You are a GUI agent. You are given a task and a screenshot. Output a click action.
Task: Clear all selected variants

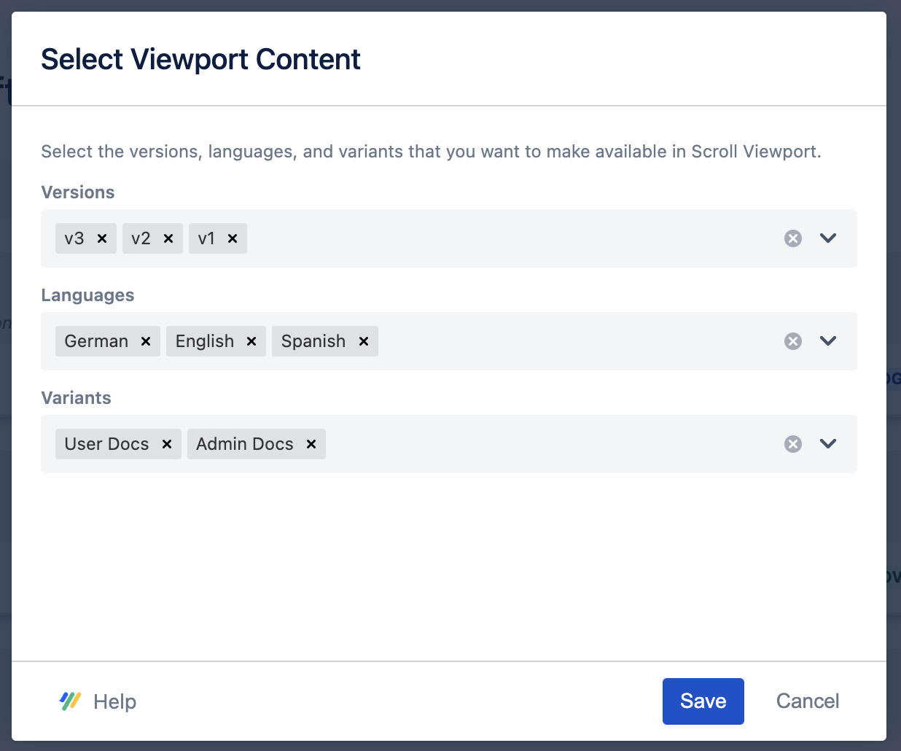793,444
